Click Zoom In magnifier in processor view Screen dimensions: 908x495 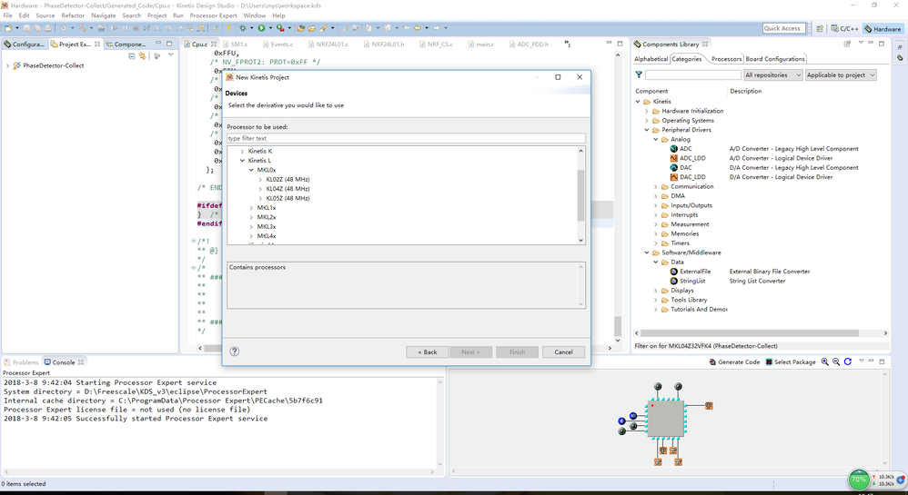point(824,362)
